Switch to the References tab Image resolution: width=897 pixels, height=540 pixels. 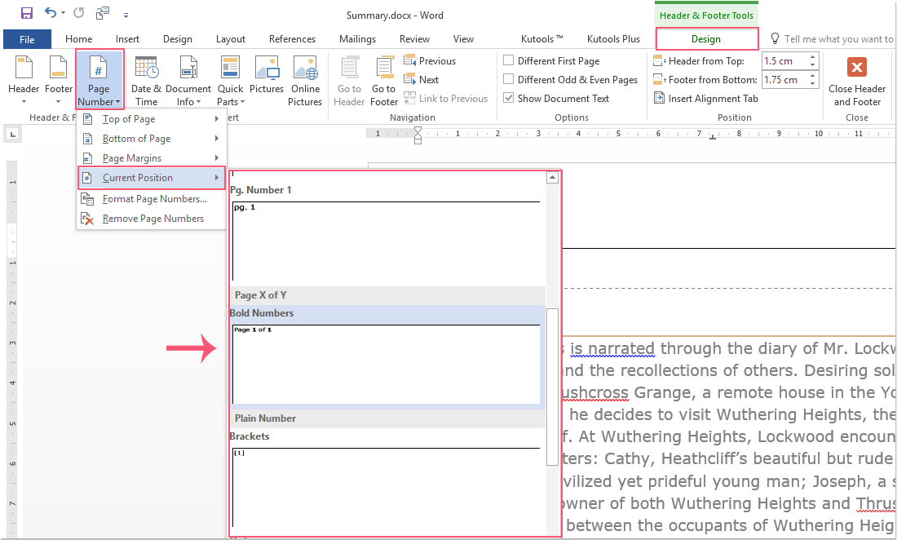292,39
